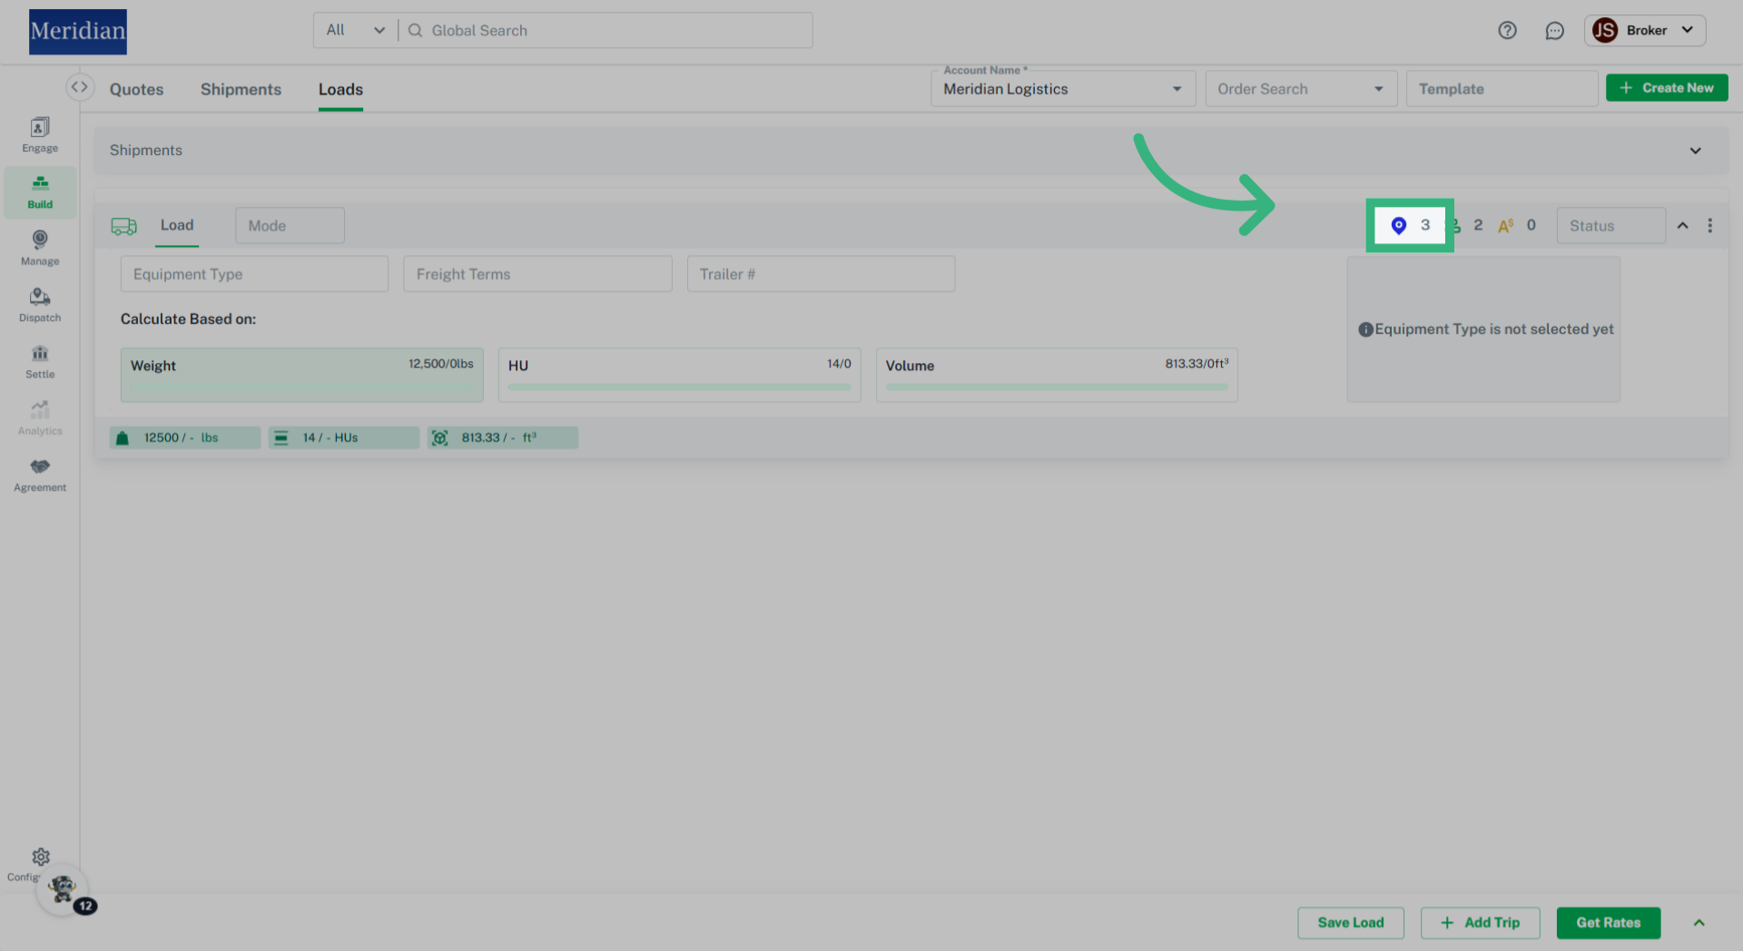The width and height of the screenshot is (1743, 951).
Task: Click the JS user avatar
Action: pyautogui.click(x=1605, y=30)
